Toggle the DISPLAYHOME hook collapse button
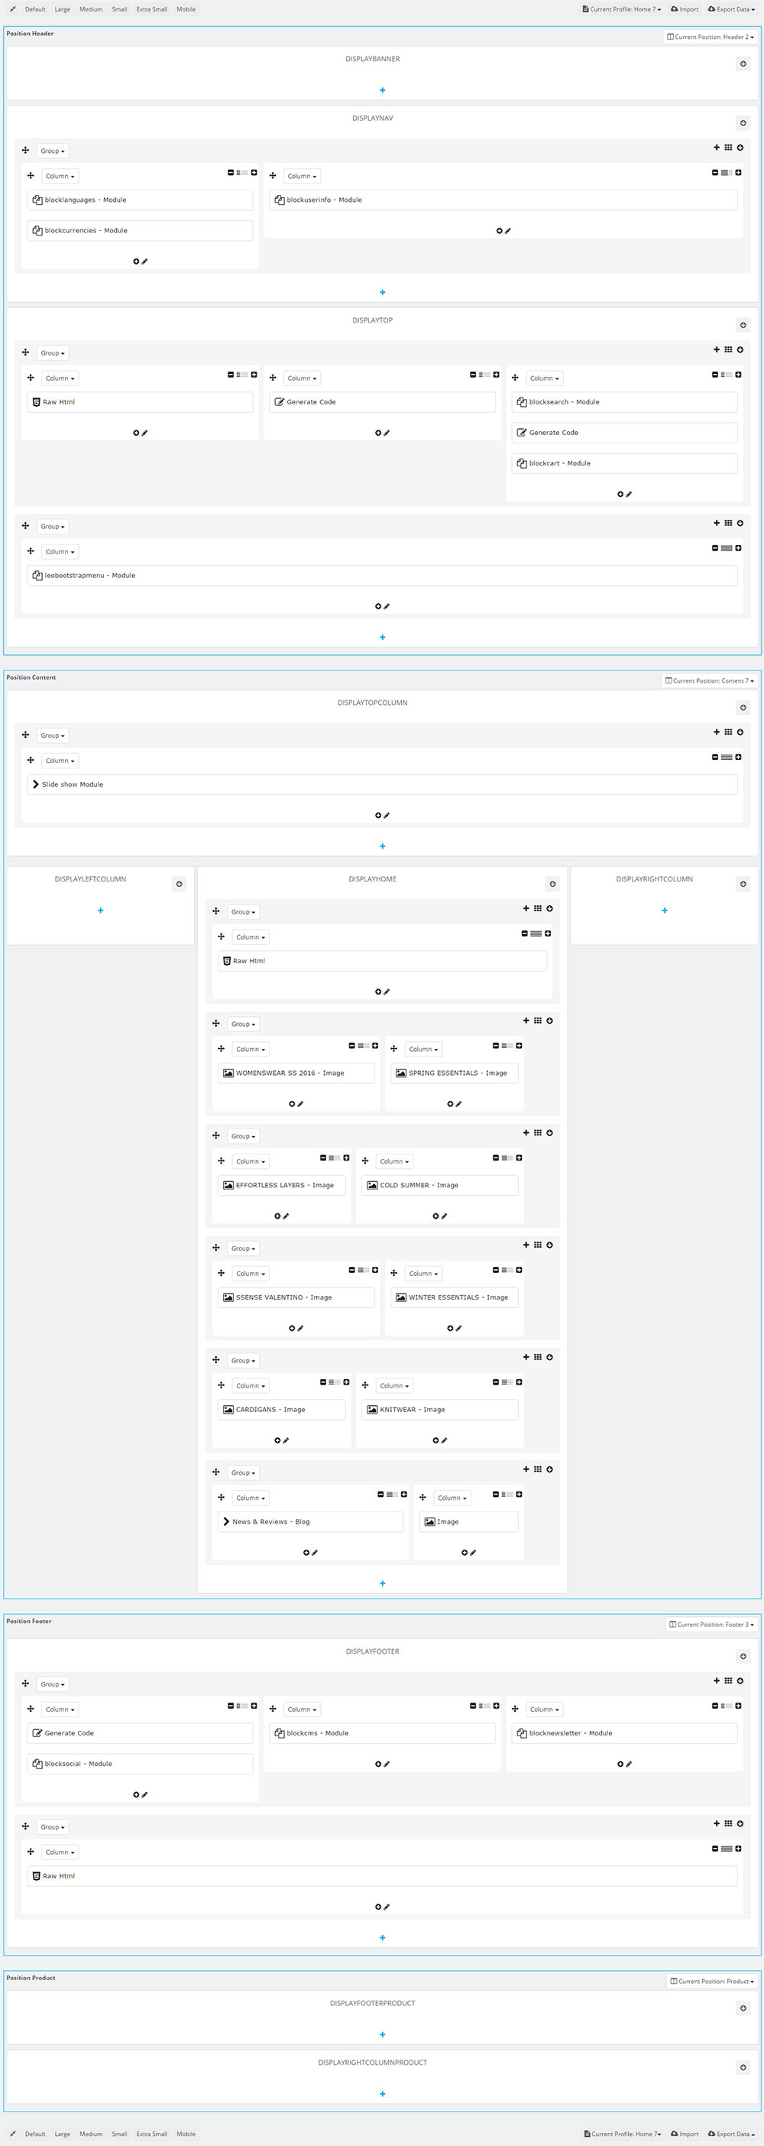764x2146 pixels. [x=552, y=885]
